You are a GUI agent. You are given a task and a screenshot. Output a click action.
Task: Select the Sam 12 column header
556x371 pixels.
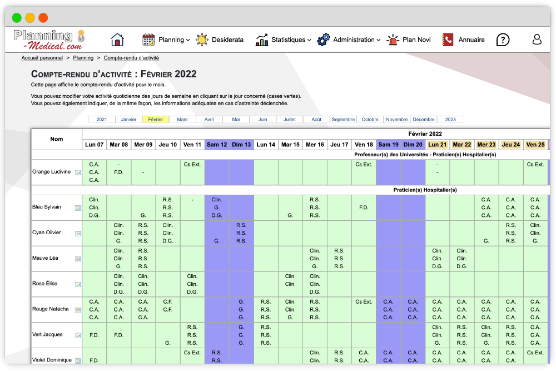point(217,145)
